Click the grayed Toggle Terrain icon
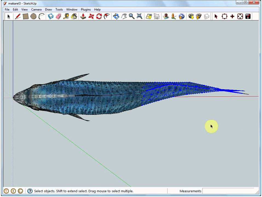The image size is (262, 197). coord(157,16)
